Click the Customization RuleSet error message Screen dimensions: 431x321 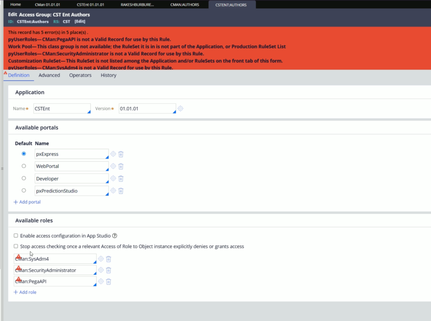point(145,61)
